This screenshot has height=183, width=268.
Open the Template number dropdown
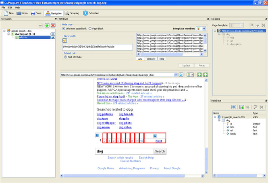tap(204, 29)
